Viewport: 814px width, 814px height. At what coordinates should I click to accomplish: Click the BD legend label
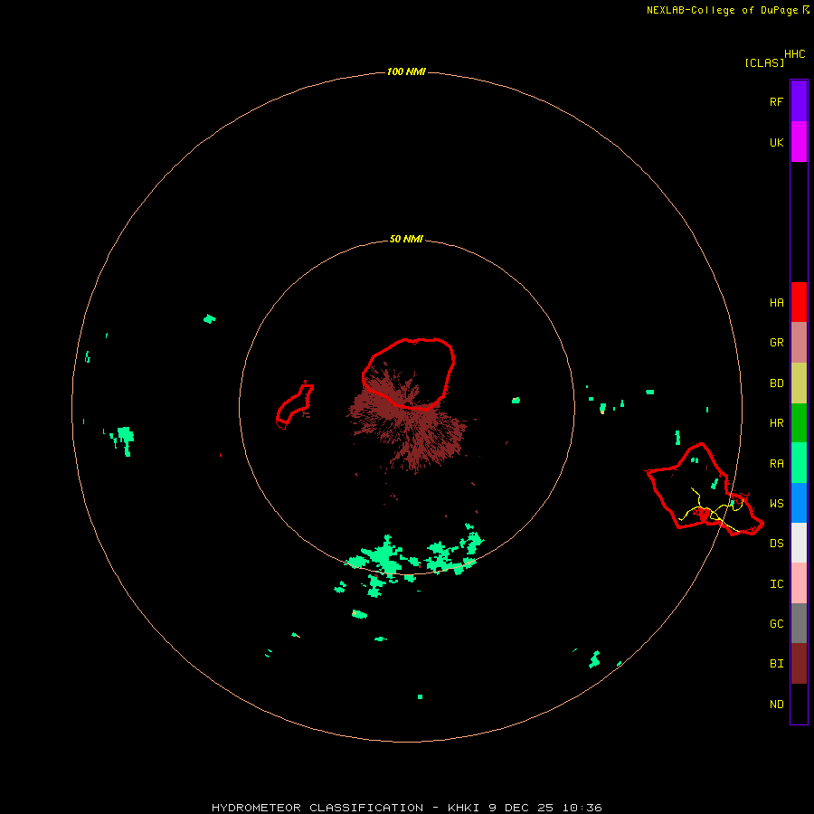pyautogui.click(x=776, y=383)
